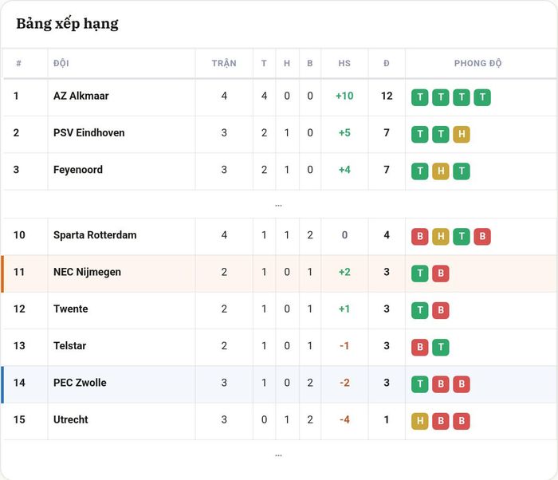Image resolution: width=558 pixels, height=480 pixels.
Task: Open the AZ Alkmaar team link
Action: (x=81, y=96)
